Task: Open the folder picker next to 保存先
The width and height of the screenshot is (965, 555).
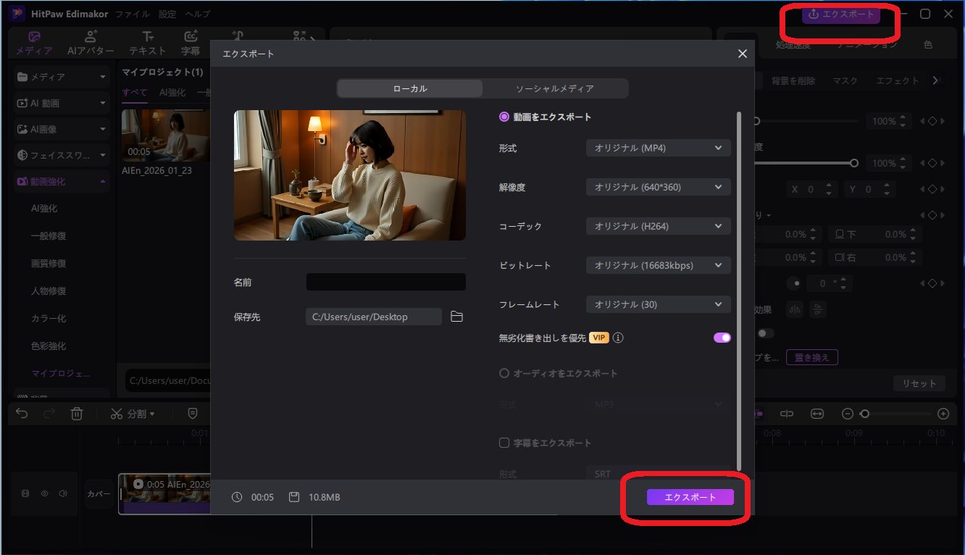Action: click(456, 316)
